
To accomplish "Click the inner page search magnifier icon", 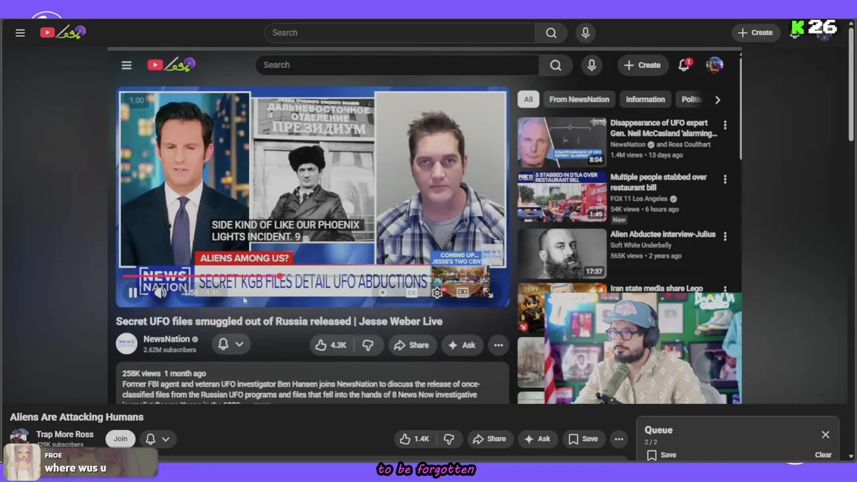I will coord(556,65).
